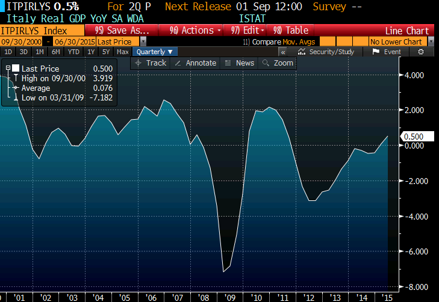The image size is (439, 302).
Task: Click the Zoom magnifier icon
Action: pos(266,63)
